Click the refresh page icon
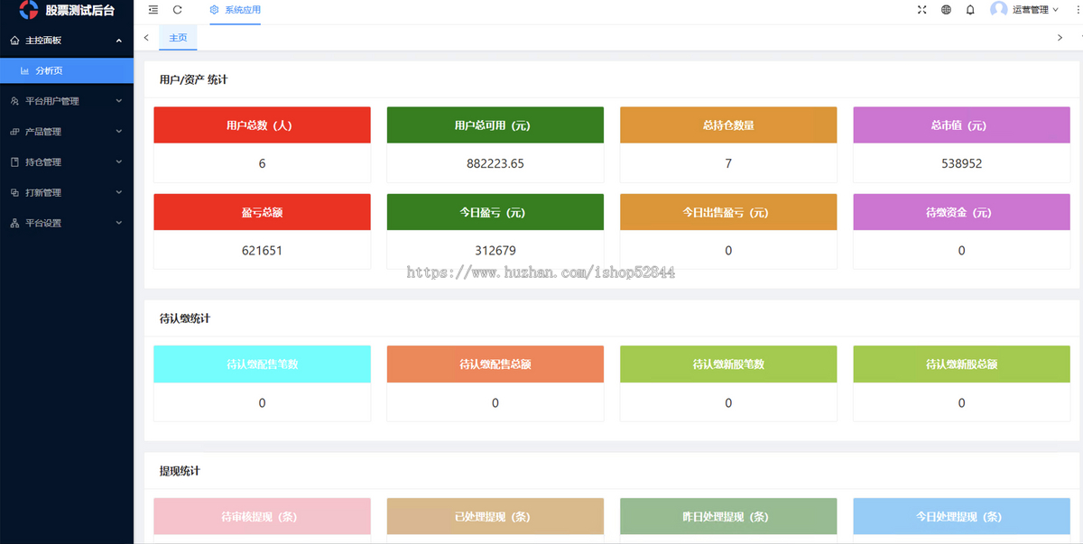The image size is (1083, 544). pos(178,10)
